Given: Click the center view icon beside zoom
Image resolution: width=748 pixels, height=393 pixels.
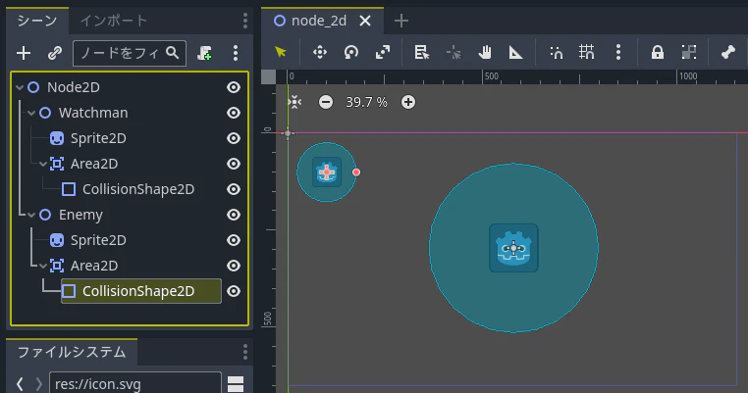Looking at the screenshot, I should point(294,102).
